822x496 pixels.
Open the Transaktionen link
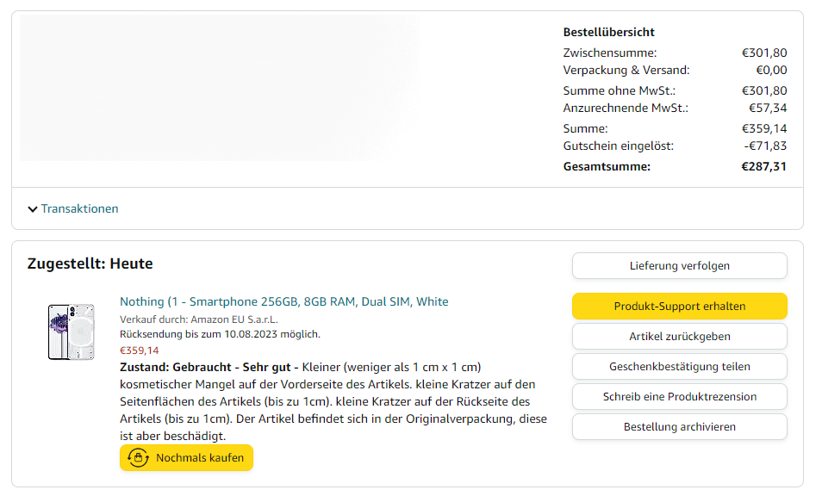79,208
